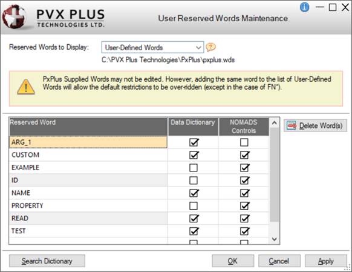This screenshot has width=352, height=272.
Task: Click the PVX Plus globe logo
Action: click(x=14, y=17)
